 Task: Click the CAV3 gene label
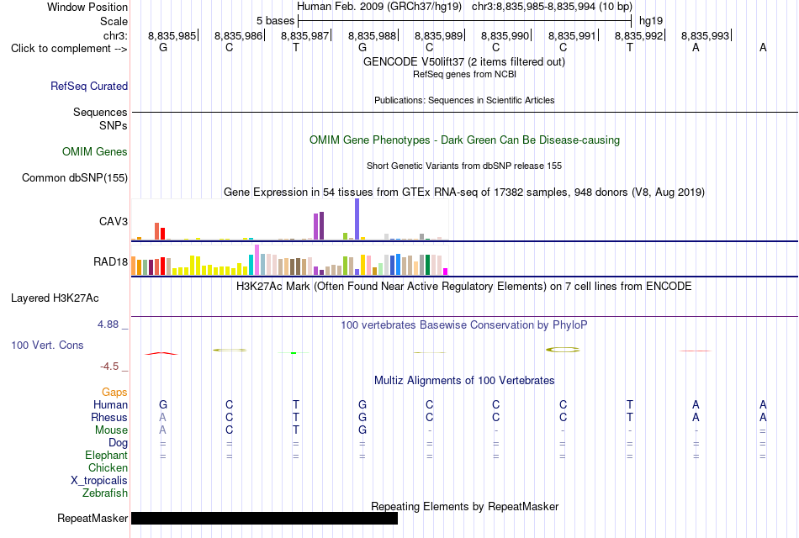coord(114,221)
